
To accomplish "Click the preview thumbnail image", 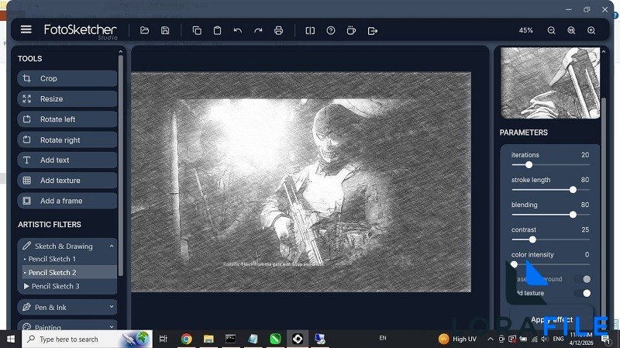I will [550, 83].
